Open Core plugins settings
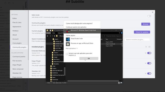This screenshot has width=165, height=92. [x=17, y=43]
